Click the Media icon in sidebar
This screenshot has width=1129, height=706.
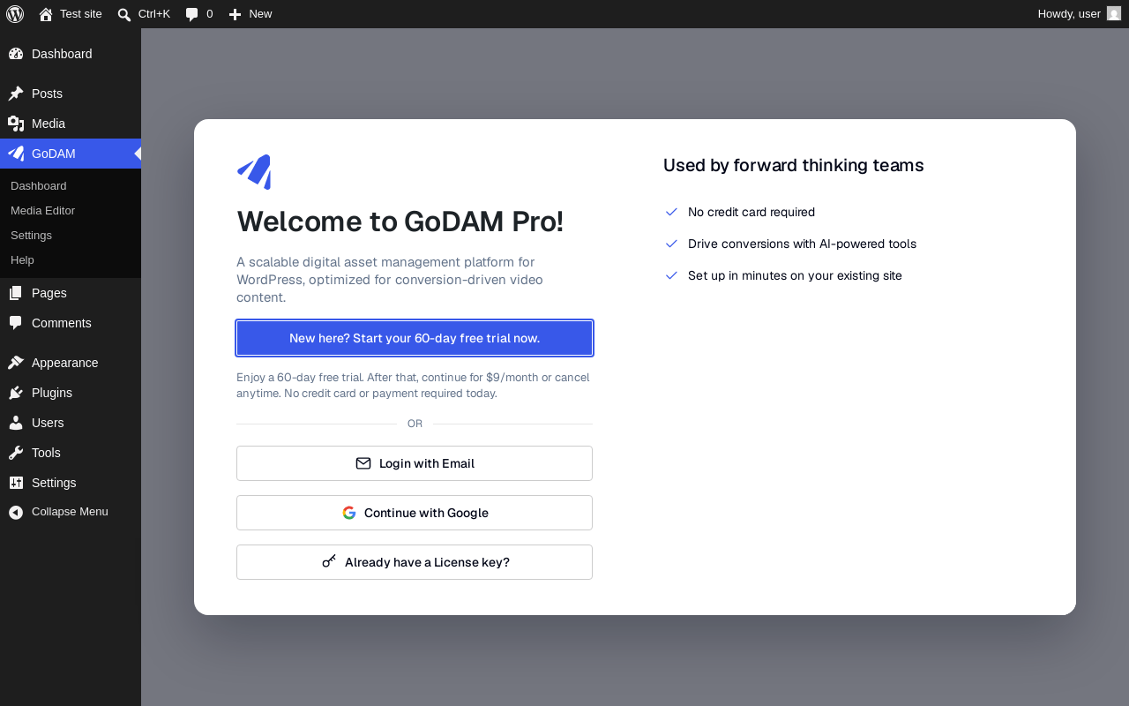(16, 124)
